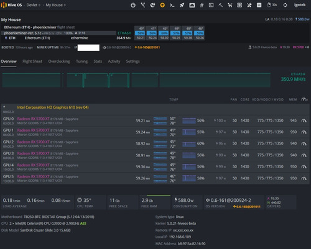Click the 588.0 w power reading in header

point(302,19)
